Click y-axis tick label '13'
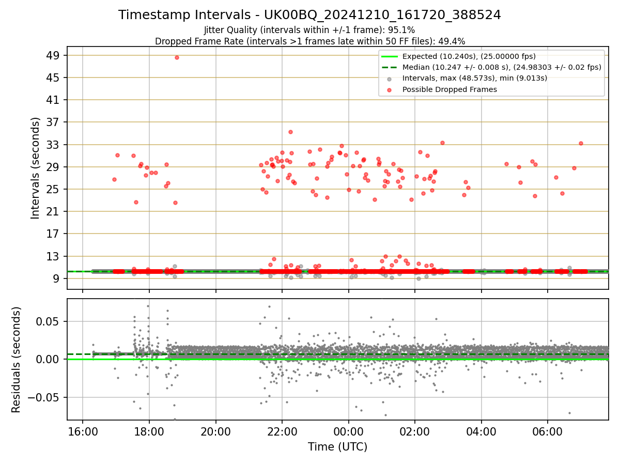 tap(54, 256)
